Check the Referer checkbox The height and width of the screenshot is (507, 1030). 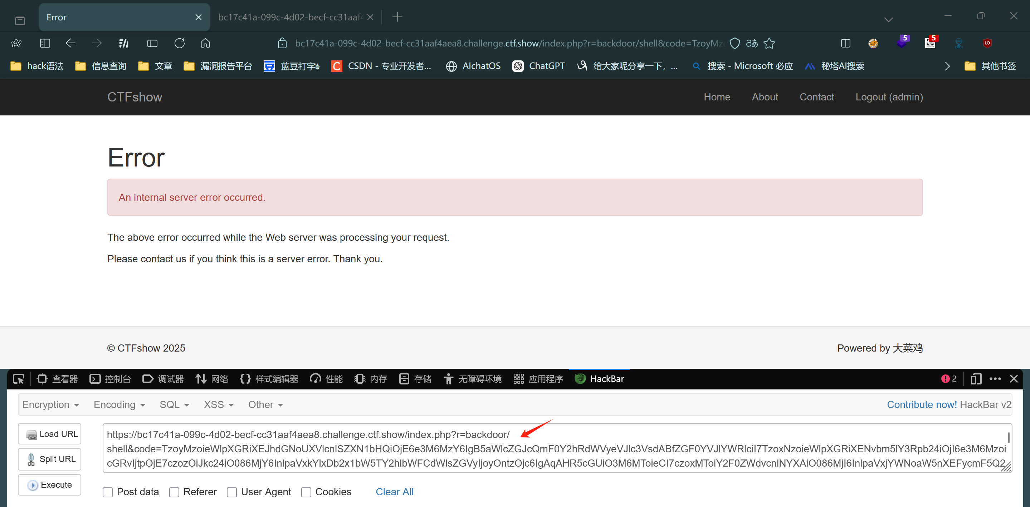(x=174, y=492)
